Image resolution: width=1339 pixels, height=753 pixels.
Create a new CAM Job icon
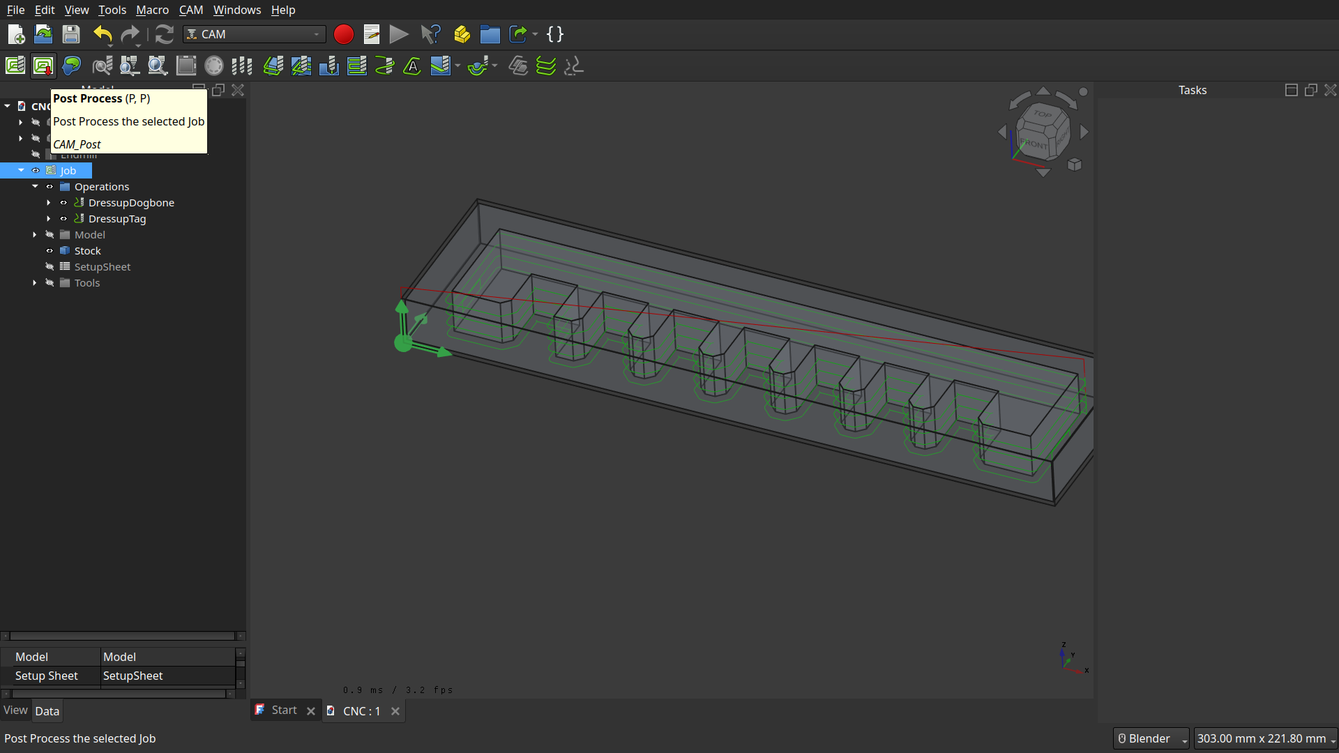coord(15,66)
